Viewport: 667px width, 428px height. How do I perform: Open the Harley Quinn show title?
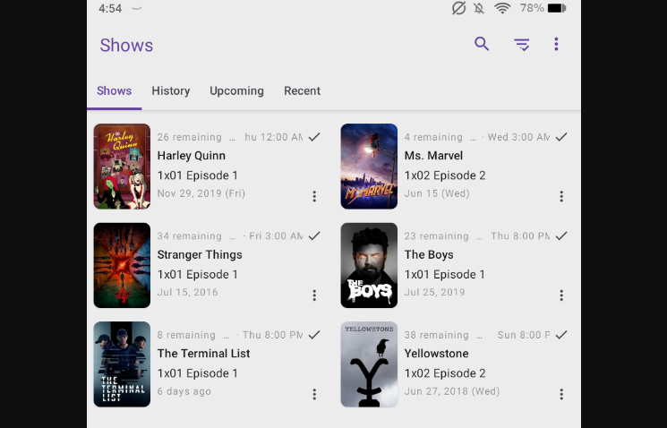tap(192, 156)
